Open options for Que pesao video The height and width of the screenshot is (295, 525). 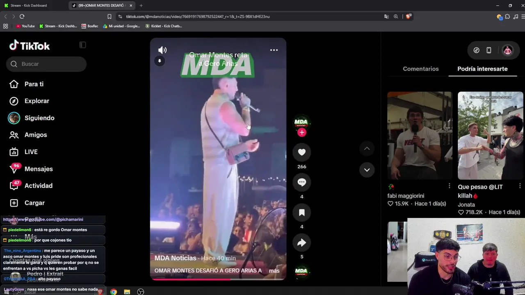520,186
